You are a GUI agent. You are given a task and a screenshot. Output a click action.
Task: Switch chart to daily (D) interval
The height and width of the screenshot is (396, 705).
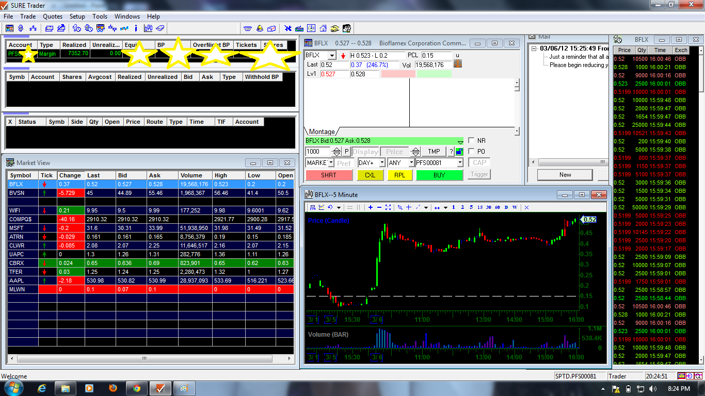click(506, 207)
